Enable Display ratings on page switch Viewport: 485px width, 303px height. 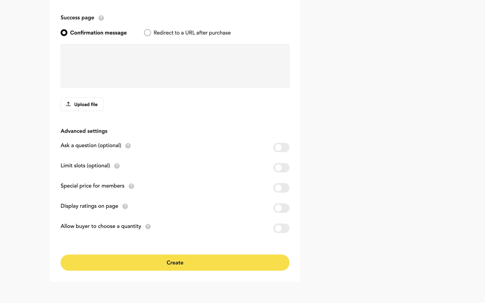click(x=281, y=208)
